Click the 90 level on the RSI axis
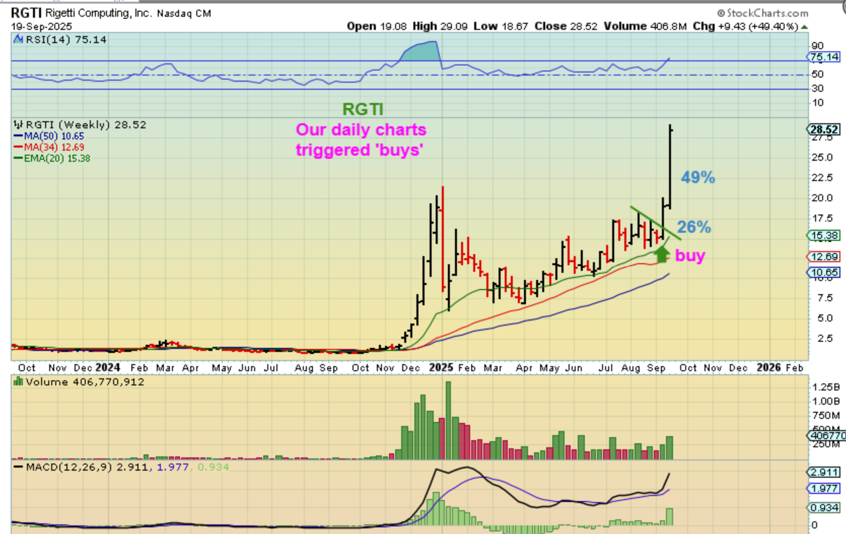 (x=818, y=46)
